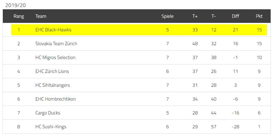Click the Team column header
The image size is (274, 137).
point(41,16)
